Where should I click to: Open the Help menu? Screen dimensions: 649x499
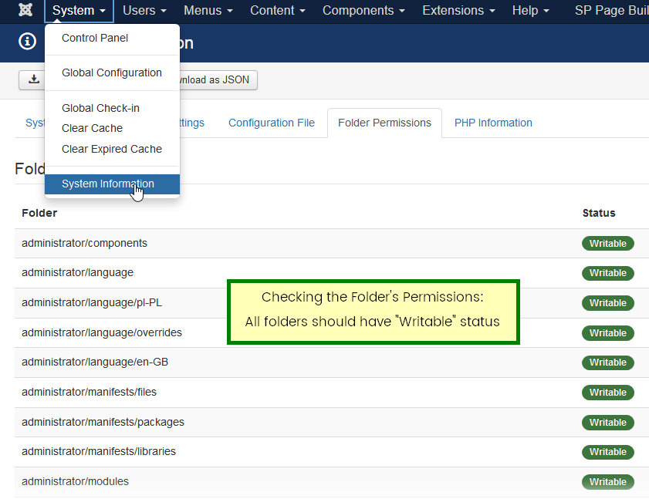pos(531,11)
